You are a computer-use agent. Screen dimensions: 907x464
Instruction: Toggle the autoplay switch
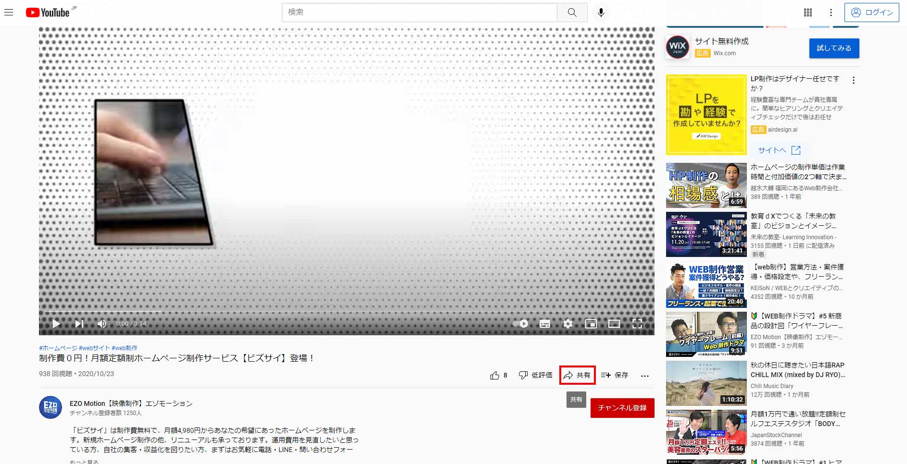point(520,324)
